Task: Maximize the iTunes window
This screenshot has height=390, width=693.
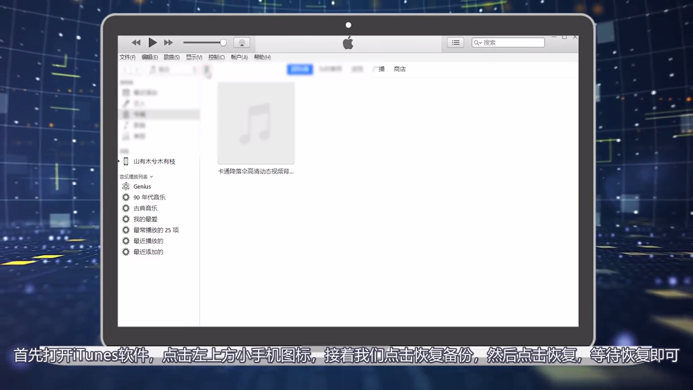Action: (x=564, y=37)
